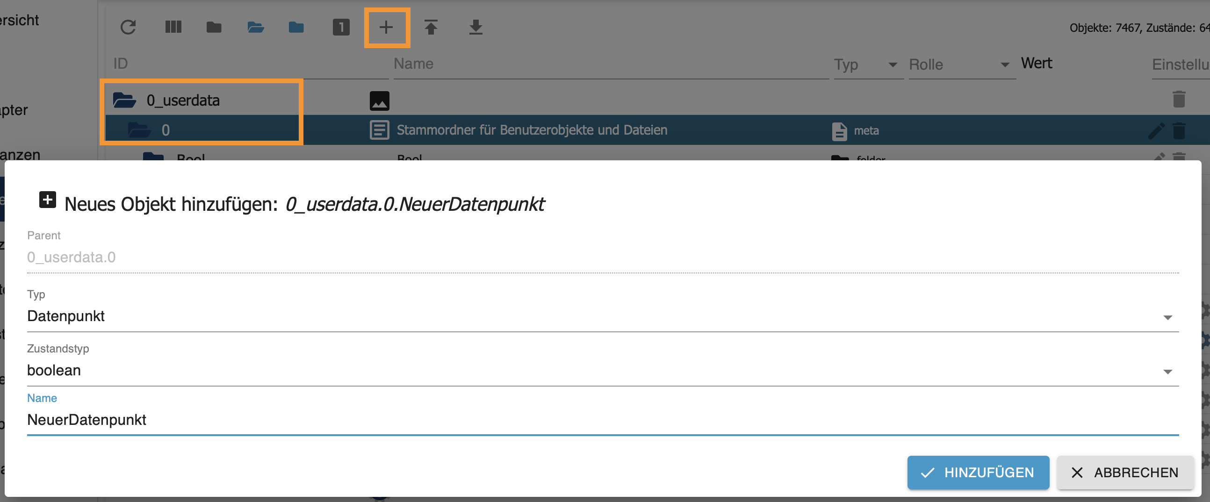1210x502 pixels.
Task: Click the download objects arrow icon
Action: [475, 27]
